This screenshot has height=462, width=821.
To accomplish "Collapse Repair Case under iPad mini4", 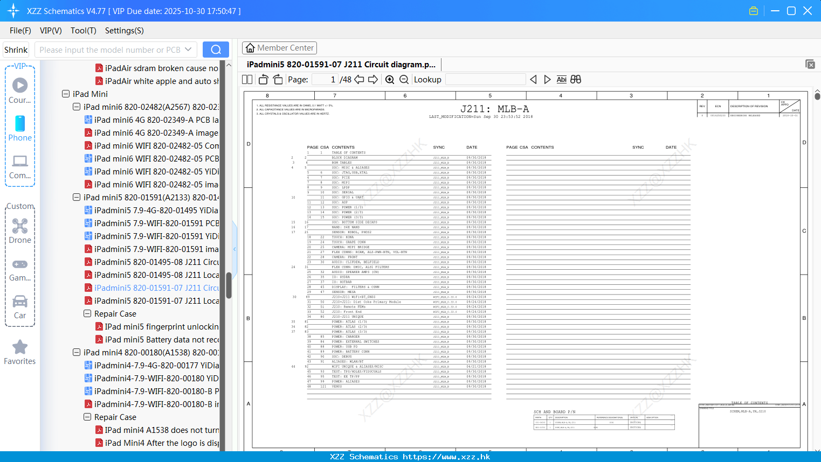I will click(87, 417).
